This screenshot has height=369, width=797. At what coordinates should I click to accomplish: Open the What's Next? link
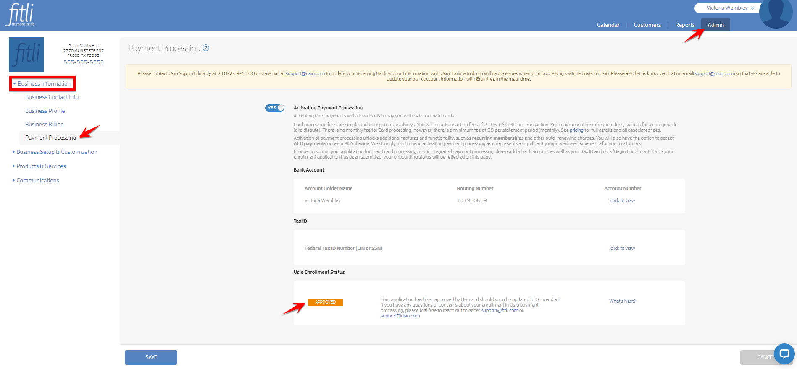[623, 301]
